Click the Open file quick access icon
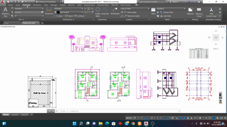This screenshot has width=227, height=127. [12, 2]
